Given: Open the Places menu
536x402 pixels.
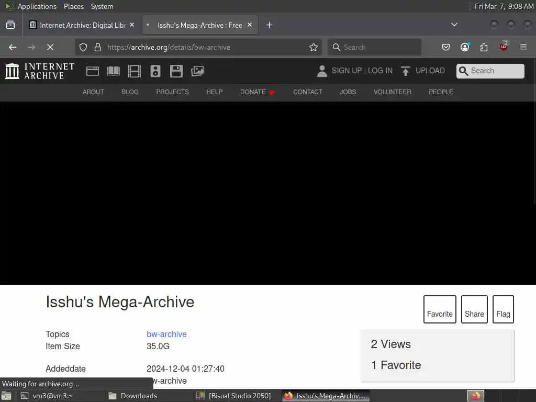Looking at the screenshot, I should coord(73,6).
